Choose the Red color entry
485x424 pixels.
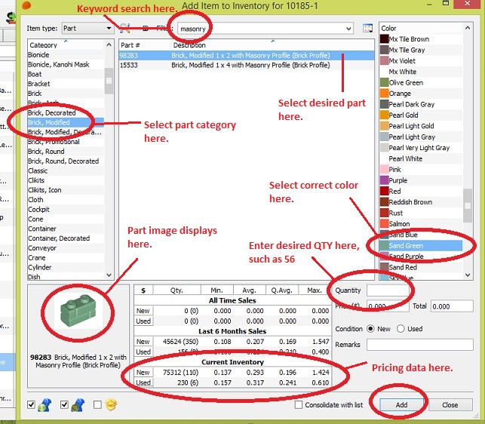click(x=421, y=192)
